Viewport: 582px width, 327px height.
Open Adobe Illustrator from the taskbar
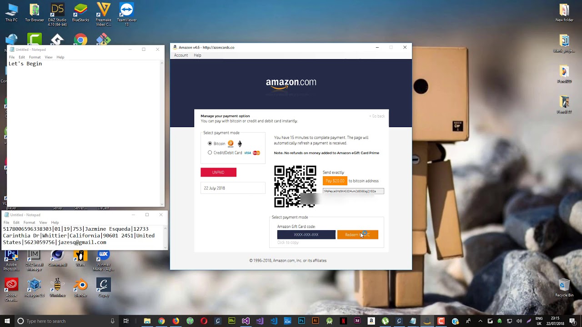pos(315,321)
